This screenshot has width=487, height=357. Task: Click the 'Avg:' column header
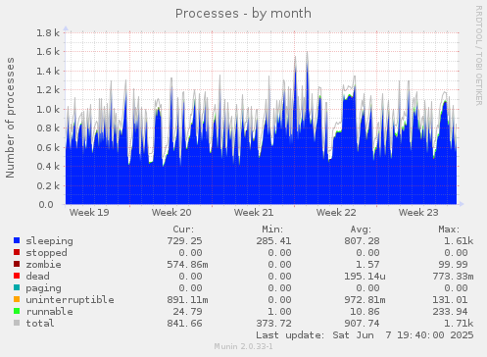coord(361,229)
